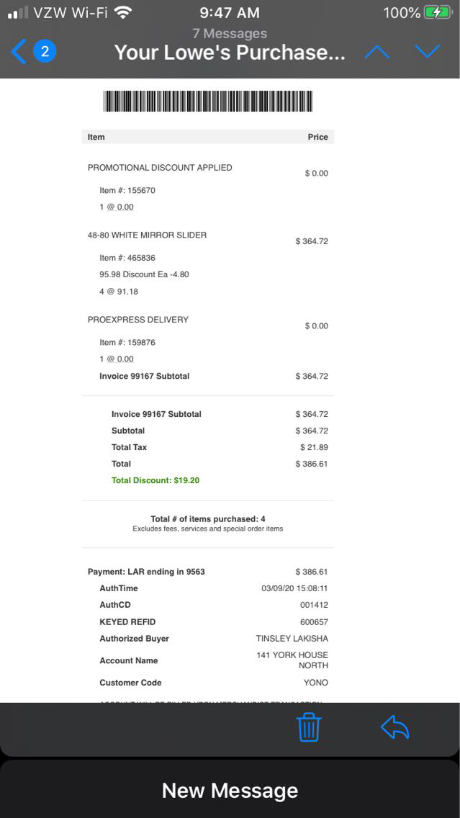
Task: Tap the Promotional Discount Applied line
Action: pos(160,168)
